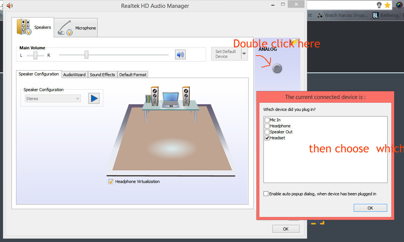Image resolution: width=404 pixels, height=242 pixels.
Task: Open the Sound Effects tab
Action: click(102, 75)
